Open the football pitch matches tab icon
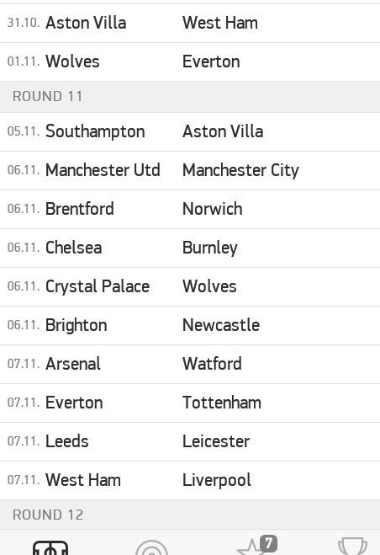Screen dimensions: 380x555 [x=50, y=548]
